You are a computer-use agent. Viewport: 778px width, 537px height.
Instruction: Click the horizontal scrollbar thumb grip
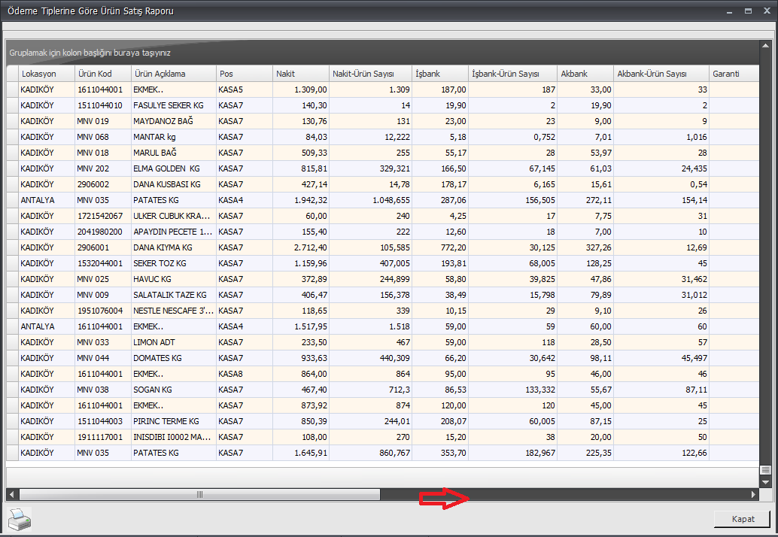coord(199,494)
